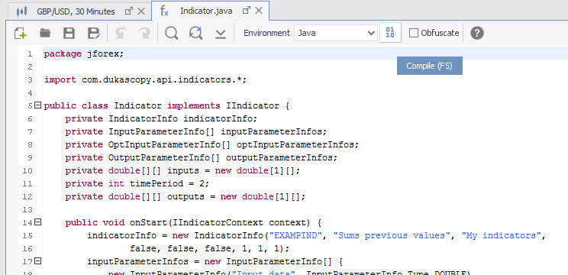Image resolution: width=568 pixels, height=275 pixels.
Task: Click the Save As icon
Action: click(x=93, y=33)
